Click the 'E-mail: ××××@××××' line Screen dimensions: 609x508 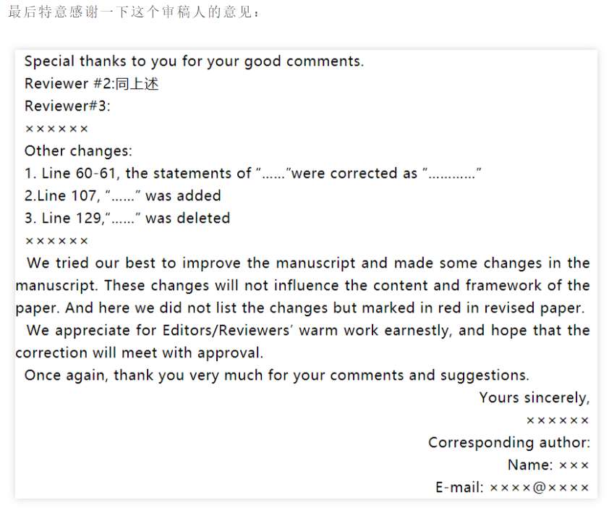[512, 488]
